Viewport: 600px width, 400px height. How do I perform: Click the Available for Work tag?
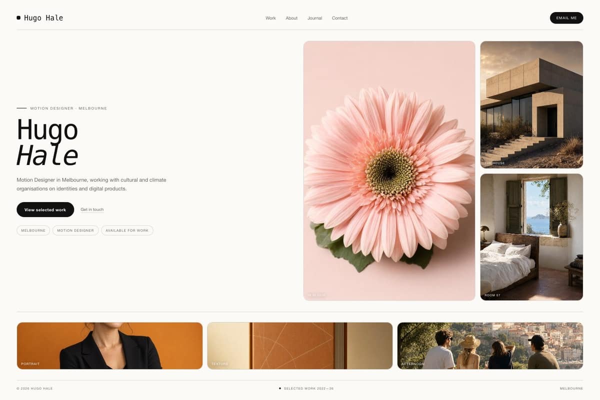(x=127, y=230)
